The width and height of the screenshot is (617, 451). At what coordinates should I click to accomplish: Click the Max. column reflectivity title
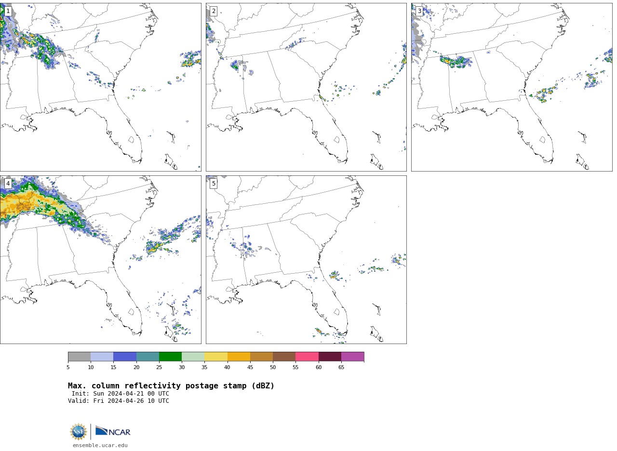(x=171, y=386)
